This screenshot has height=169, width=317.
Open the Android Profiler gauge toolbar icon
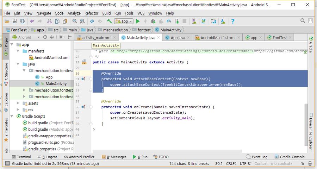(169, 21)
